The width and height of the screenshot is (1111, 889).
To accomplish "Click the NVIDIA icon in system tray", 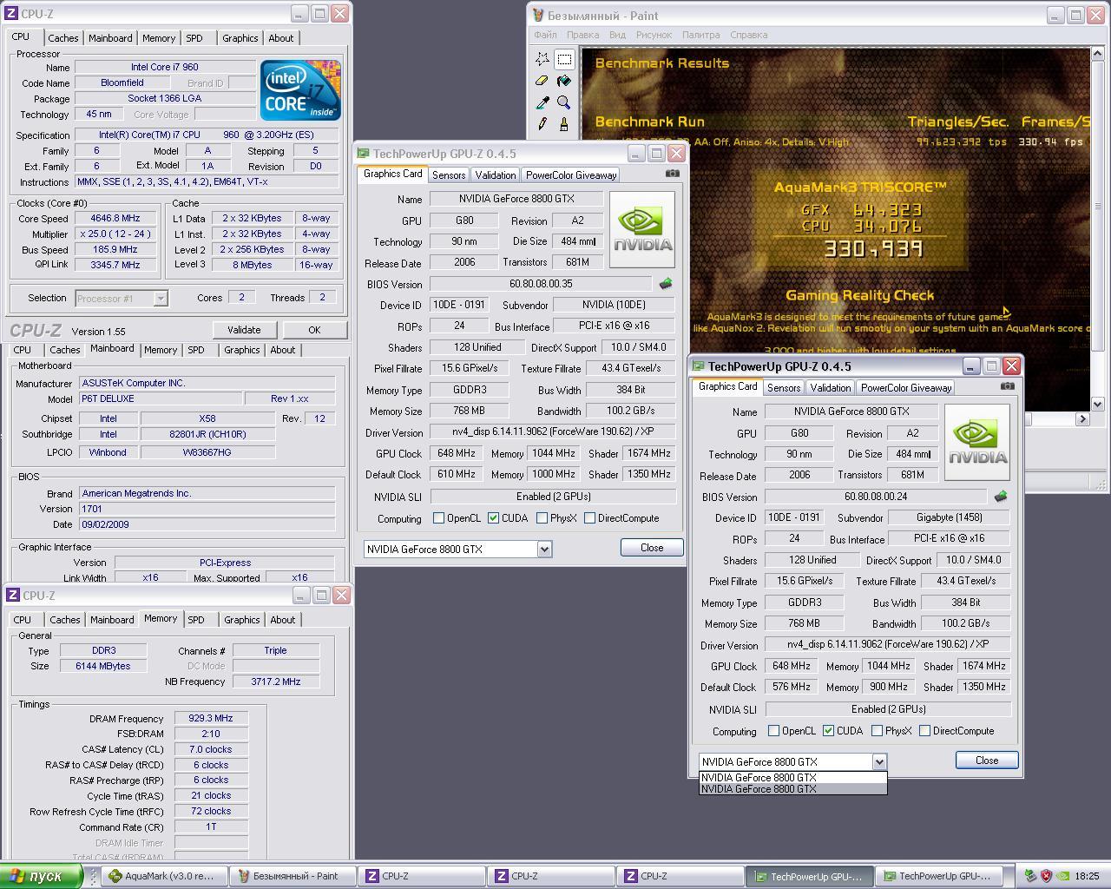I will pyautogui.click(x=1062, y=876).
